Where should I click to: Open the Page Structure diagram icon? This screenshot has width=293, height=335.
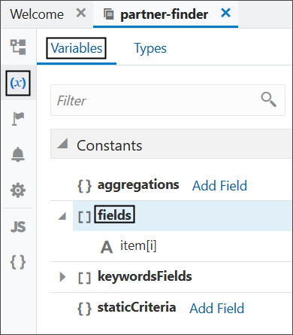tap(18, 47)
